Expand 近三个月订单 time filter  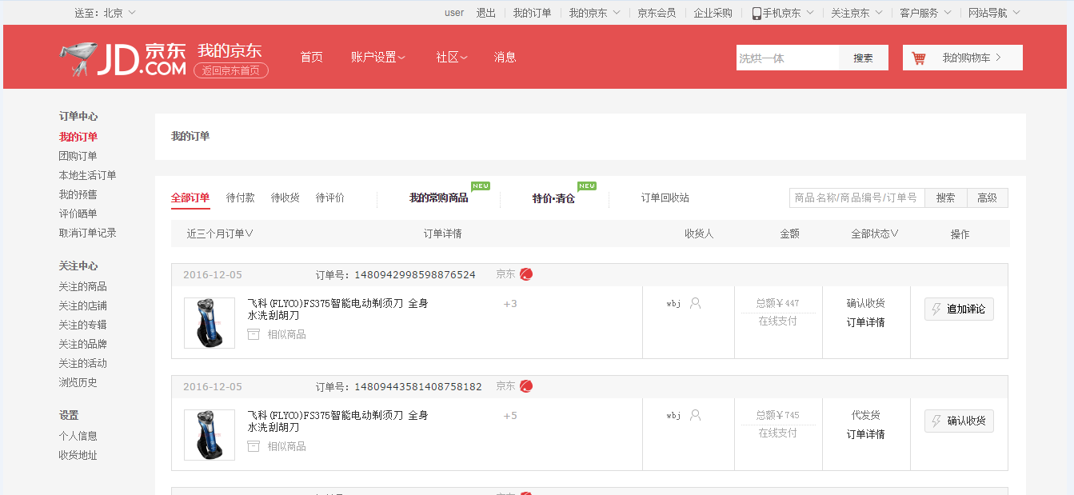pyautogui.click(x=220, y=234)
